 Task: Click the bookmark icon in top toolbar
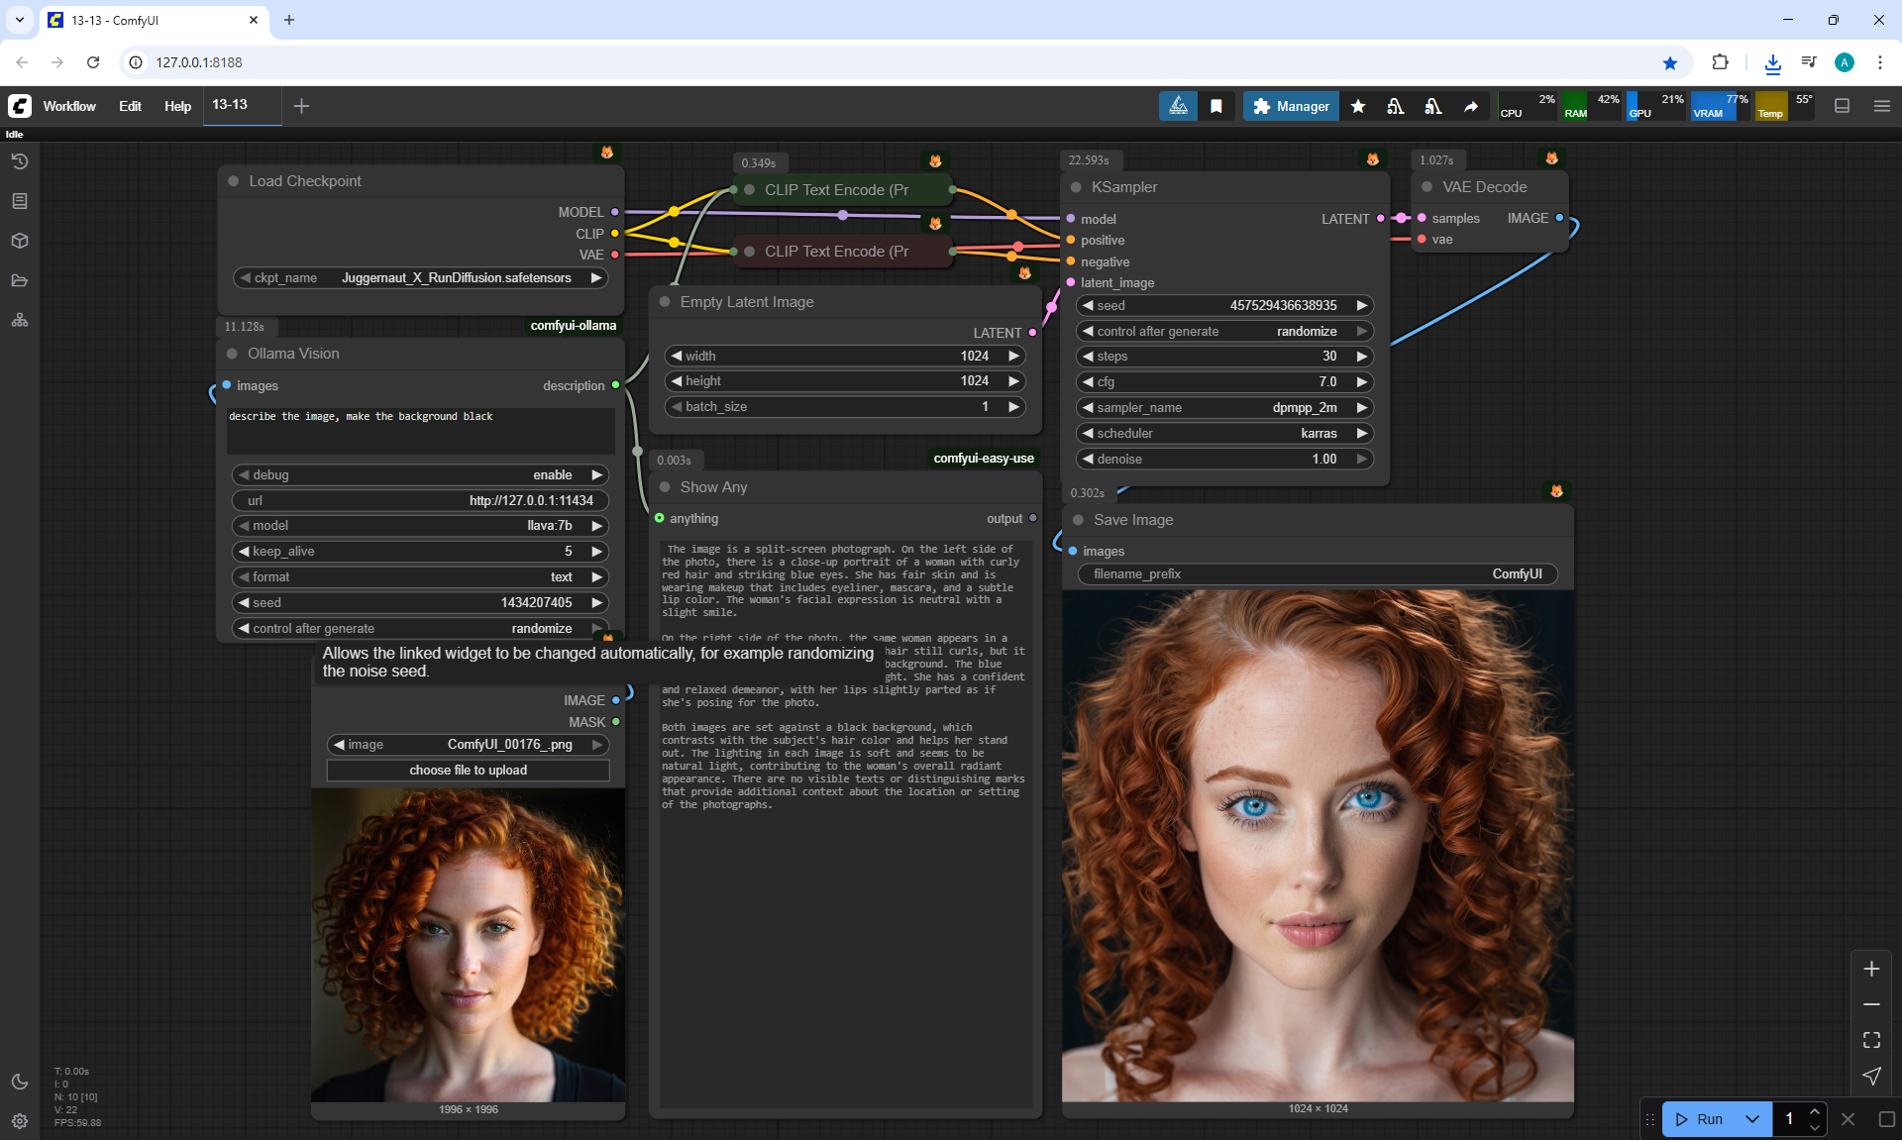pyautogui.click(x=1216, y=106)
